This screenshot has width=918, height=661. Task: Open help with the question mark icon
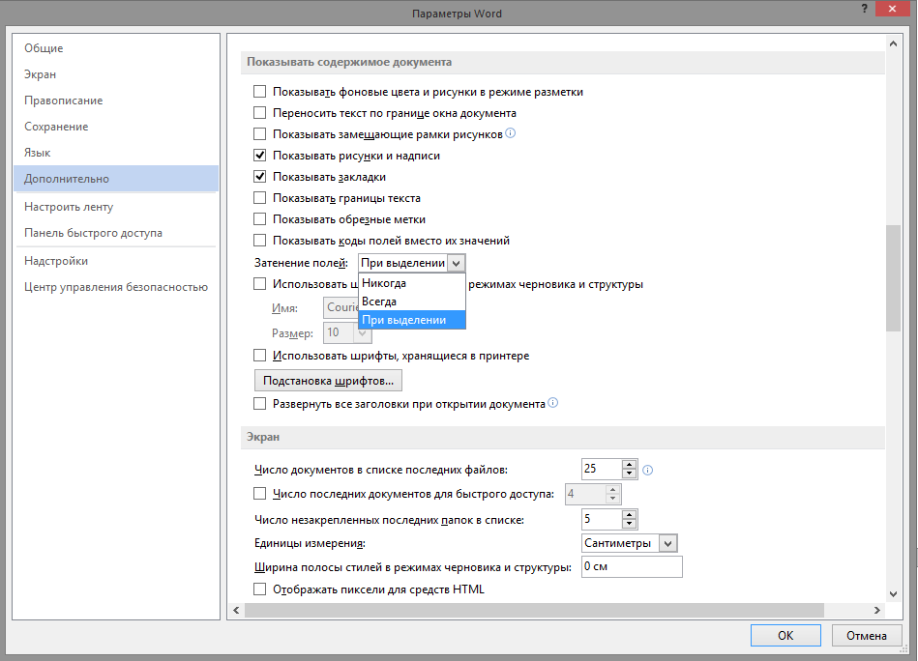pos(864,9)
